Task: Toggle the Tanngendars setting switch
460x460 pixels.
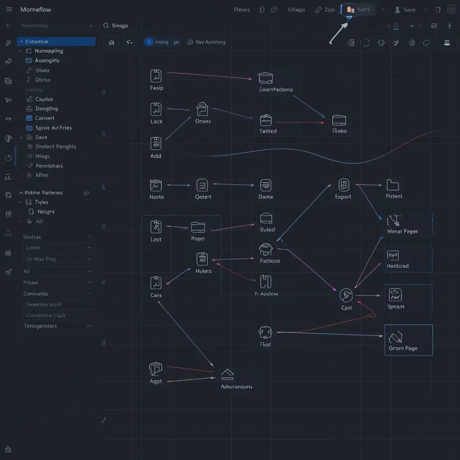Action: [88, 326]
